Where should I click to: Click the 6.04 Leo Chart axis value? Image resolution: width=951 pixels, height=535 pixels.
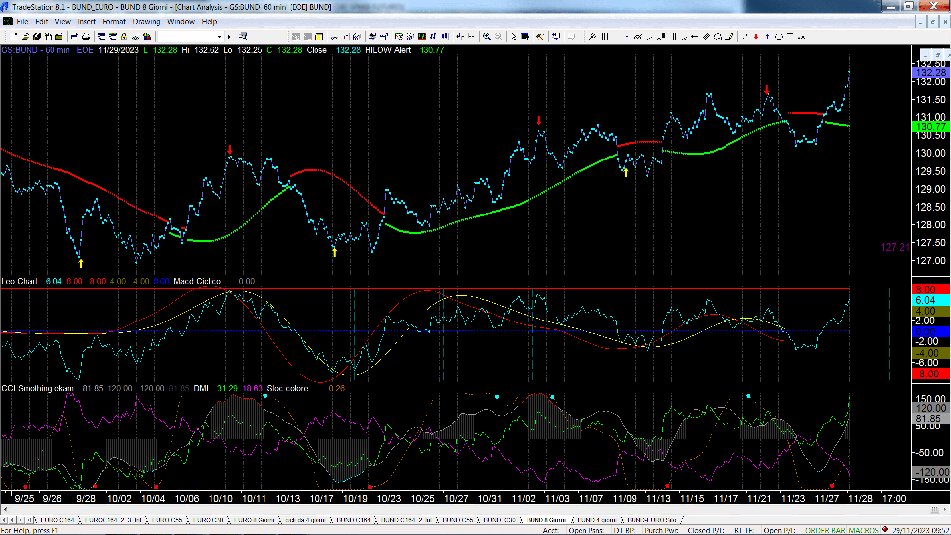(931, 301)
